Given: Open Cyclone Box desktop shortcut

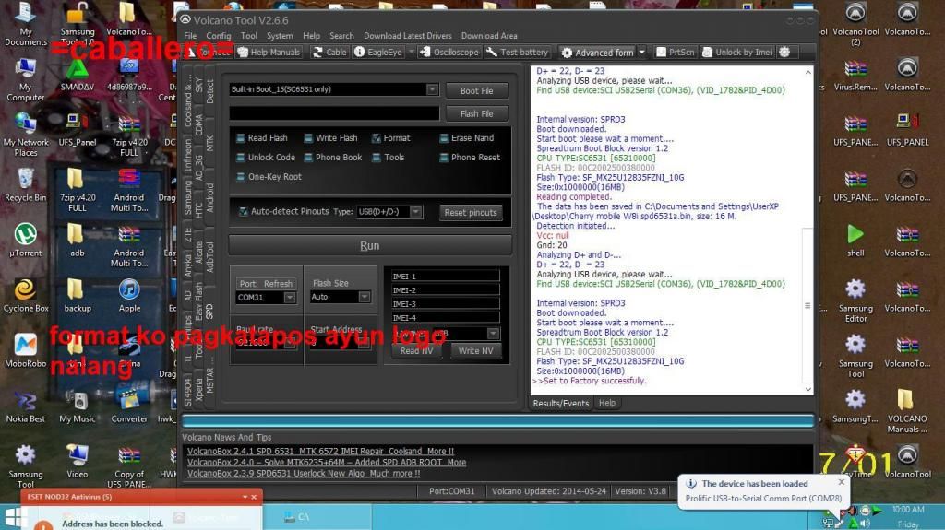Looking at the screenshot, I should (25, 296).
